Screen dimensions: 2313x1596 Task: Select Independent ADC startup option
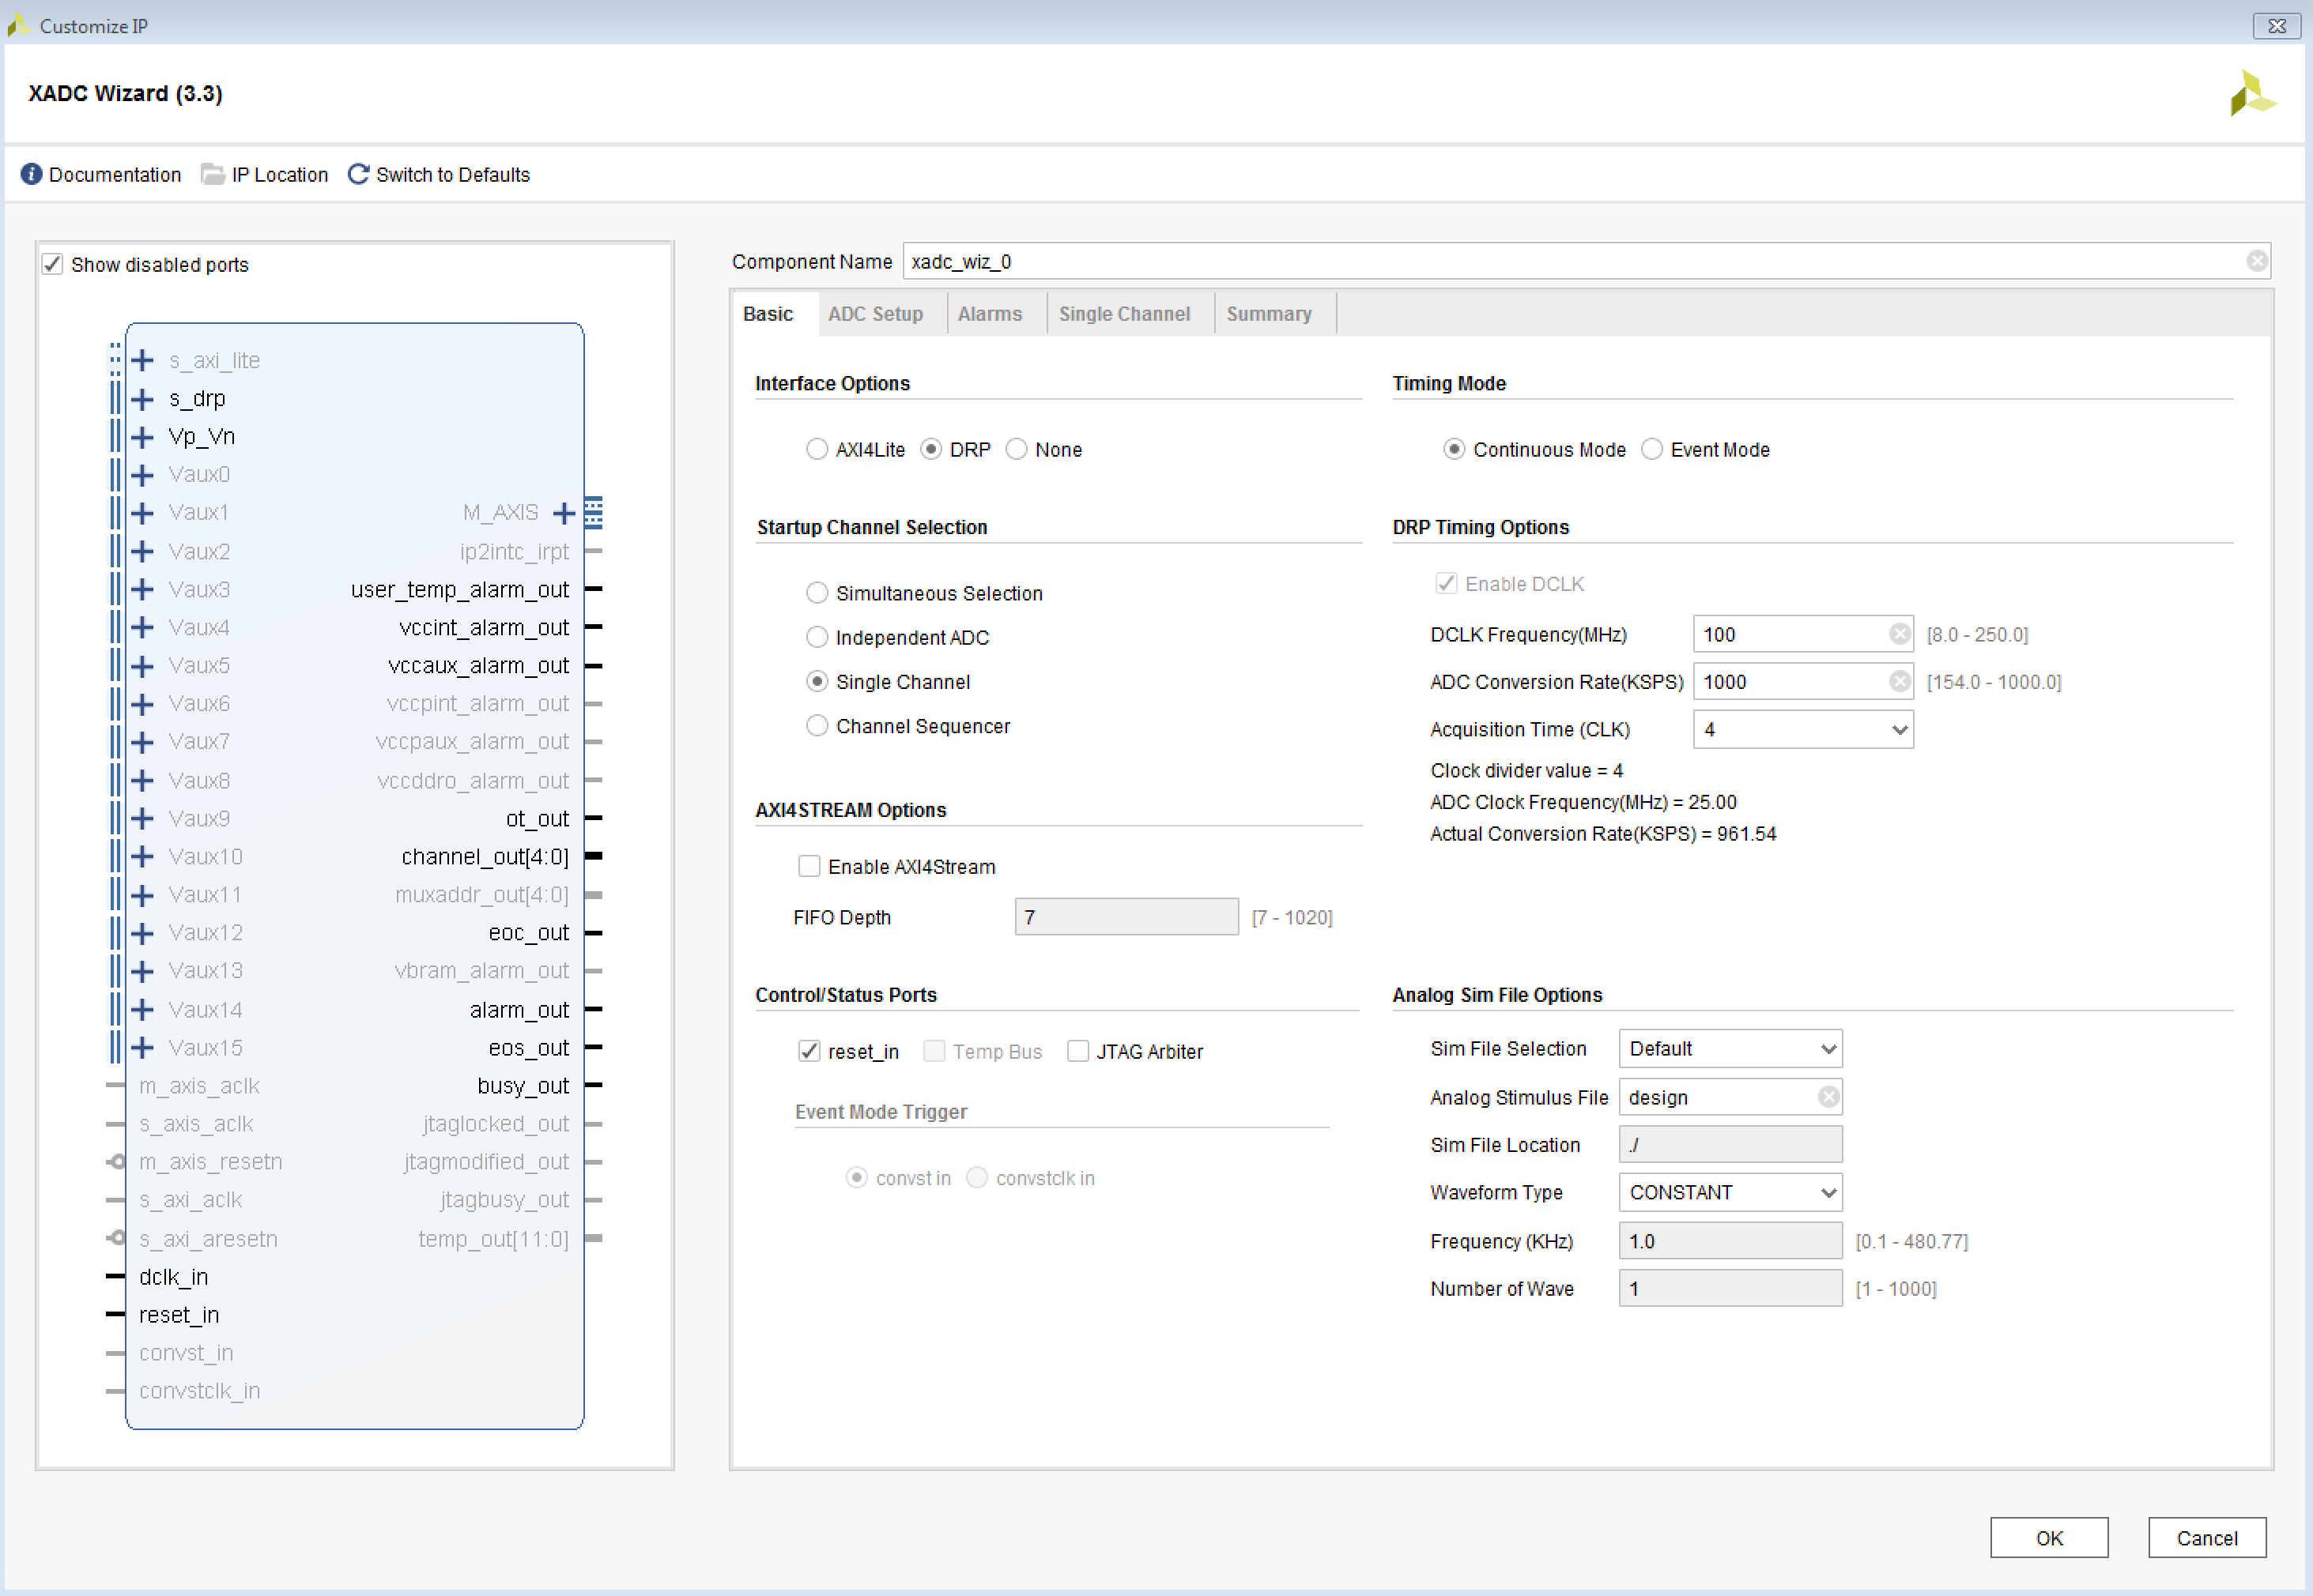tap(817, 637)
